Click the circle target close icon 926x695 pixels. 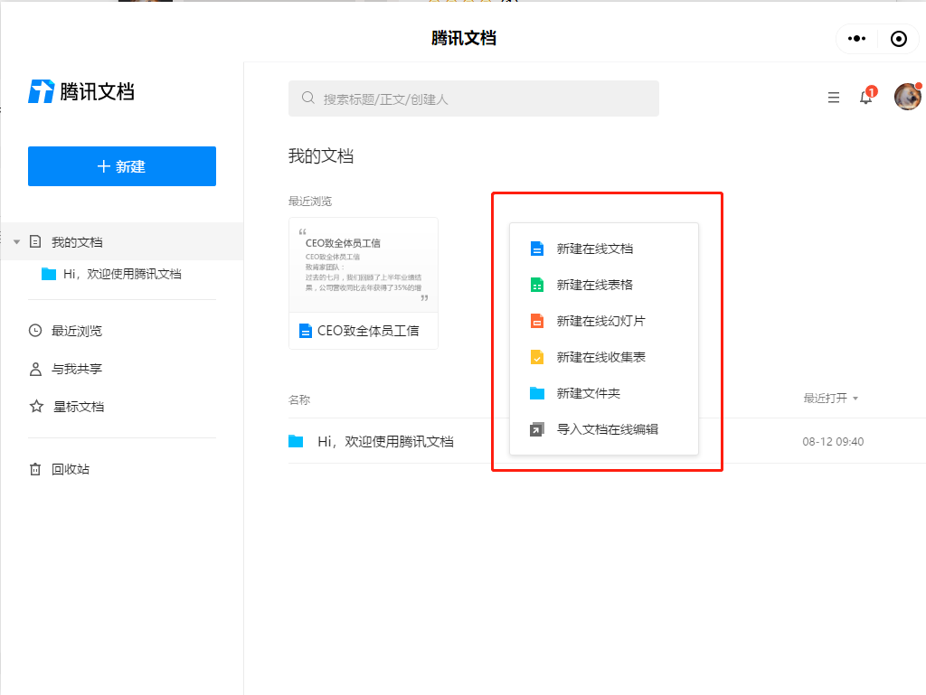[899, 39]
